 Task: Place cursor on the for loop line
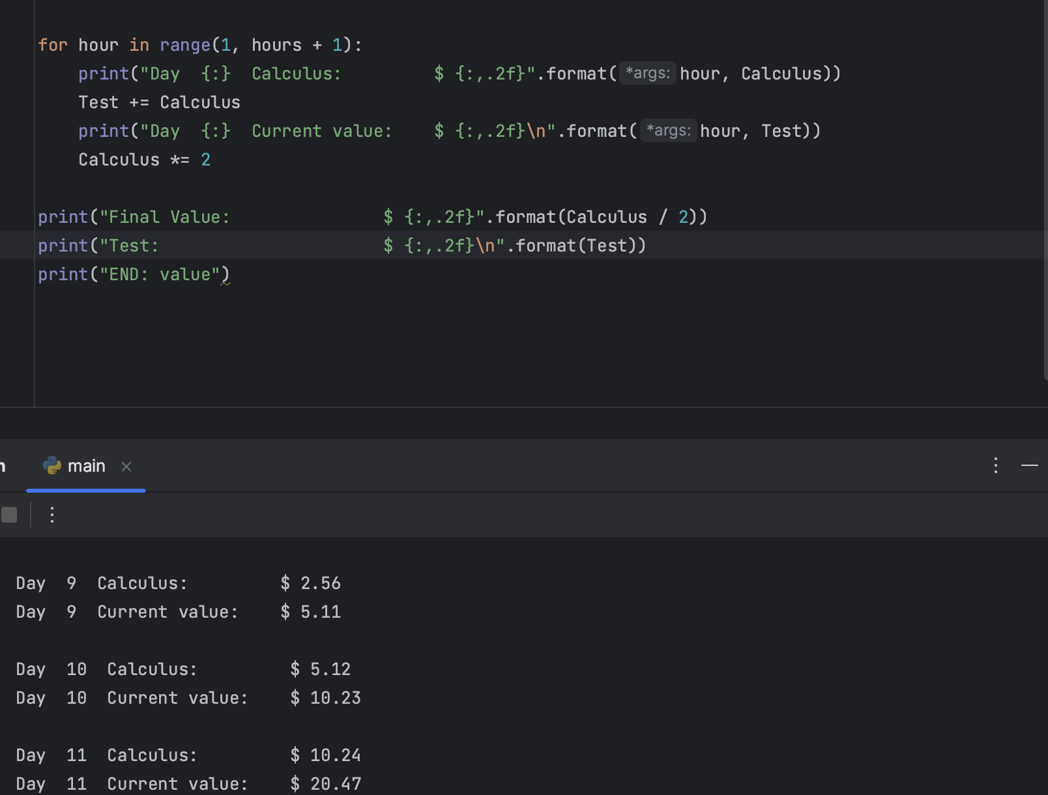pos(196,44)
